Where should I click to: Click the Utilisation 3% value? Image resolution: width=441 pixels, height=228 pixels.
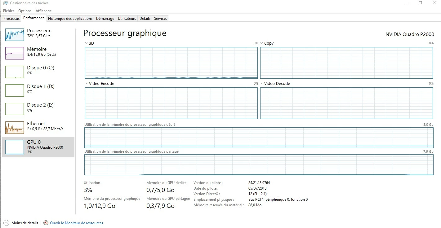[88, 190]
